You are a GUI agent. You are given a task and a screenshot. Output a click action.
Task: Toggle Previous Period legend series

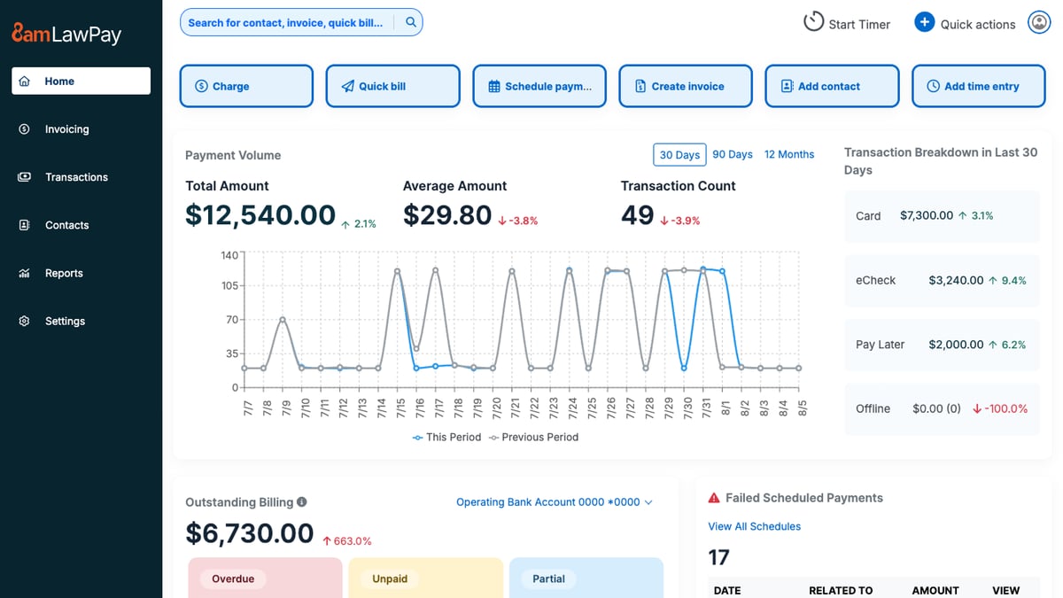tap(533, 437)
